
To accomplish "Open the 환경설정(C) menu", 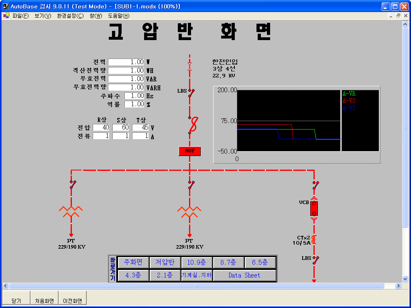I will pos(70,16).
